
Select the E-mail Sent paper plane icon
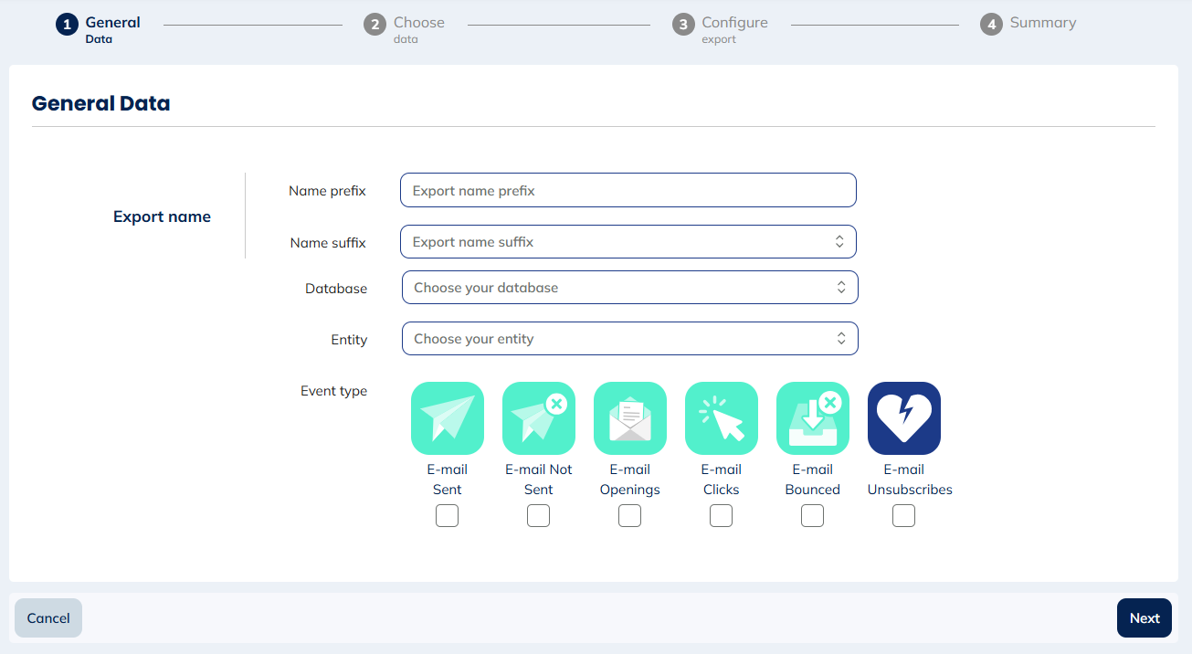click(x=447, y=418)
